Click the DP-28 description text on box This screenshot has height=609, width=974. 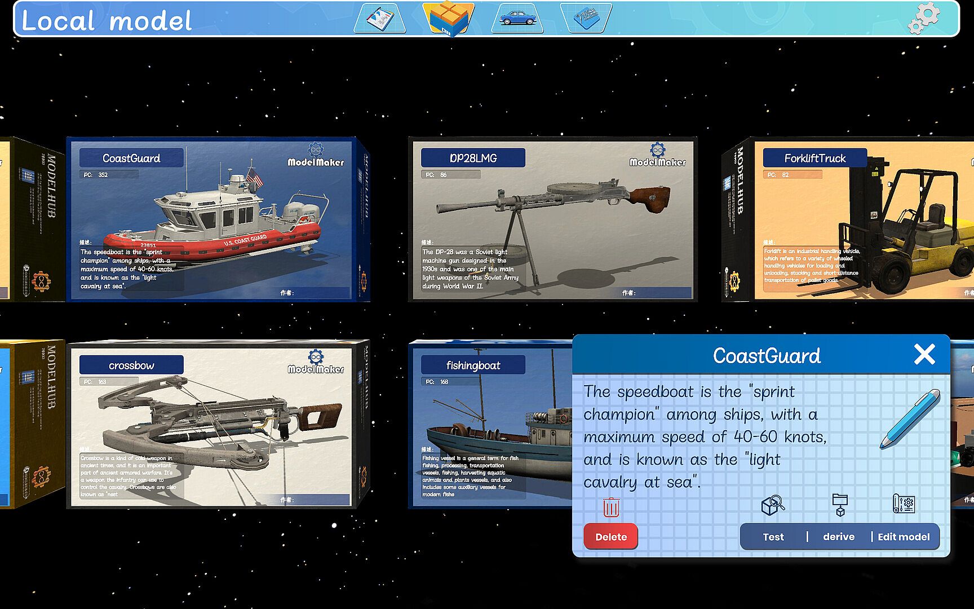point(471,269)
